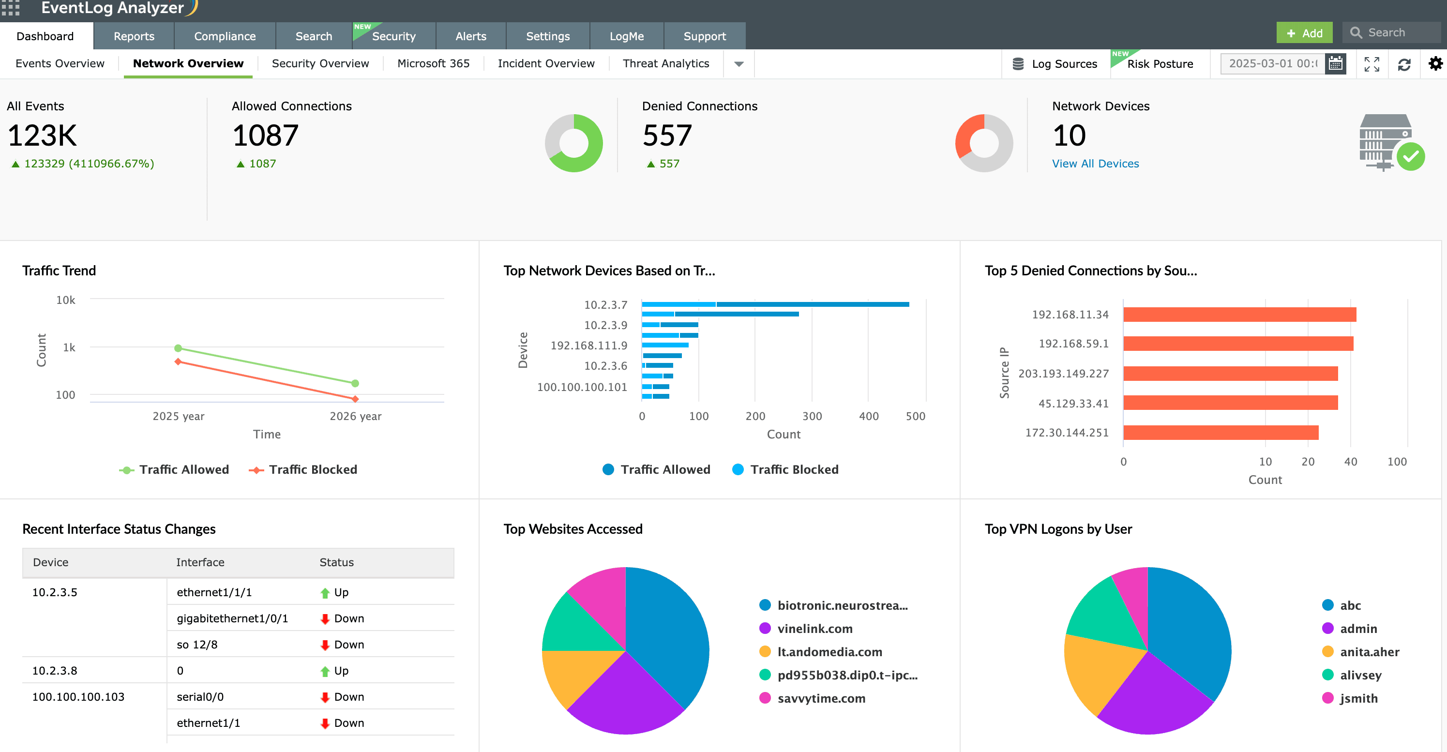
Task: Click the magnifier icon in the search box
Action: (x=1356, y=32)
